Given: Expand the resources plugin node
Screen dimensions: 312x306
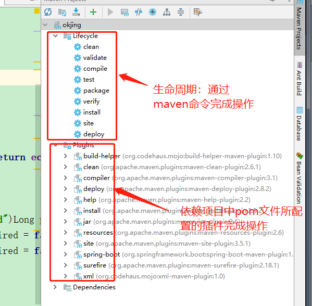Looking at the screenshot, I should 66,233.
